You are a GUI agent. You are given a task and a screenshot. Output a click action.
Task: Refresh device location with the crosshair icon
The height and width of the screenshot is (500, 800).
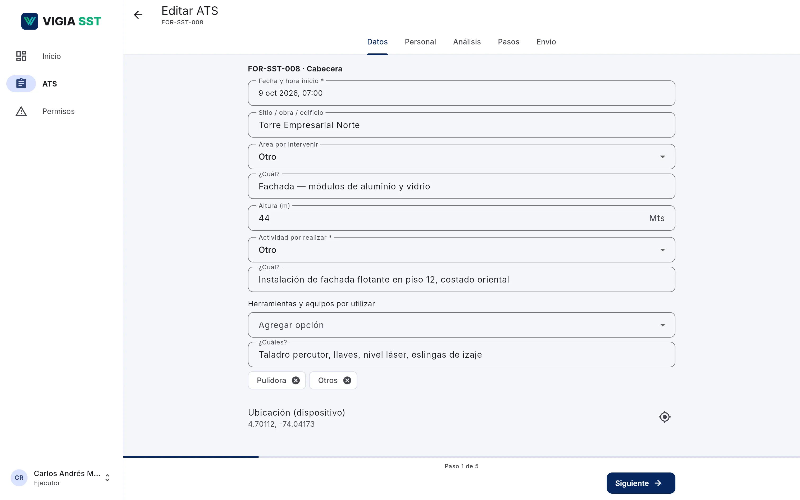point(665,417)
